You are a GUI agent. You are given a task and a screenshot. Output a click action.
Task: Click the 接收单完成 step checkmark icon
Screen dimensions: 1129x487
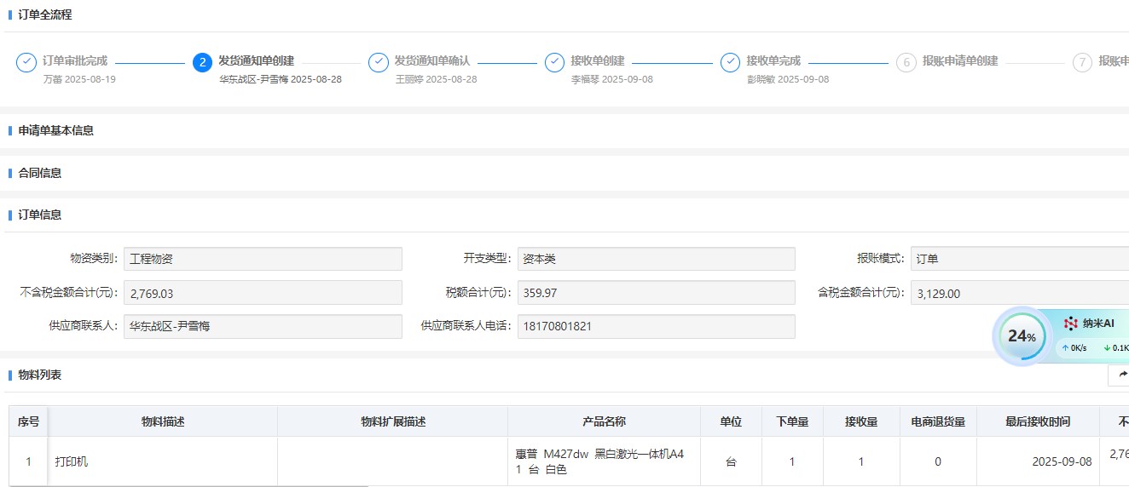730,62
